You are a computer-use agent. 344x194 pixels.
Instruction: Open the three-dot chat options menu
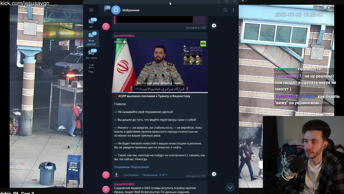[x=233, y=10]
